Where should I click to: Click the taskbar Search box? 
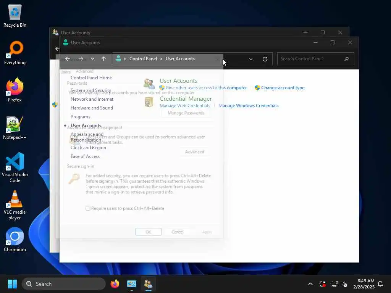pos(64,284)
